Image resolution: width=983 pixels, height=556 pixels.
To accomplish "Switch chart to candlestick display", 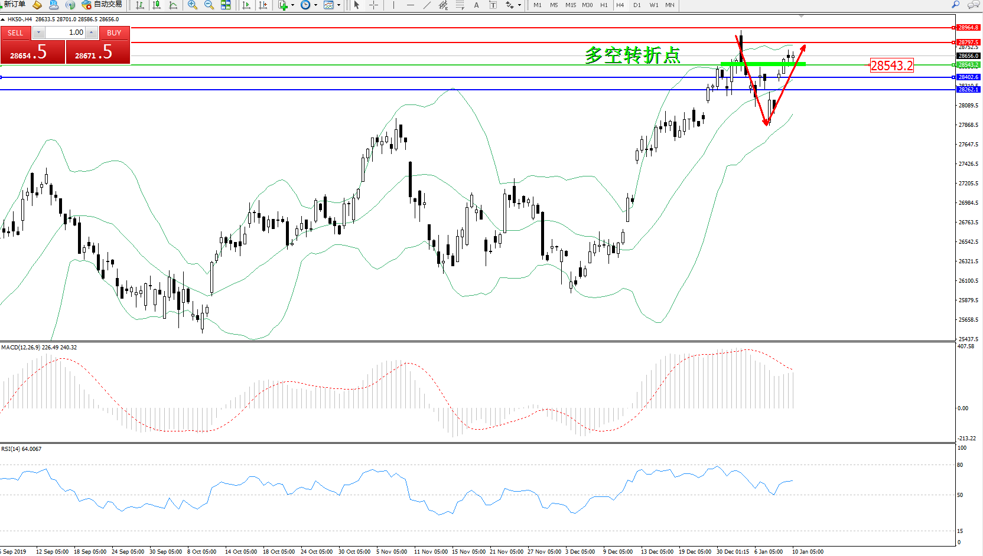I will [x=157, y=5].
